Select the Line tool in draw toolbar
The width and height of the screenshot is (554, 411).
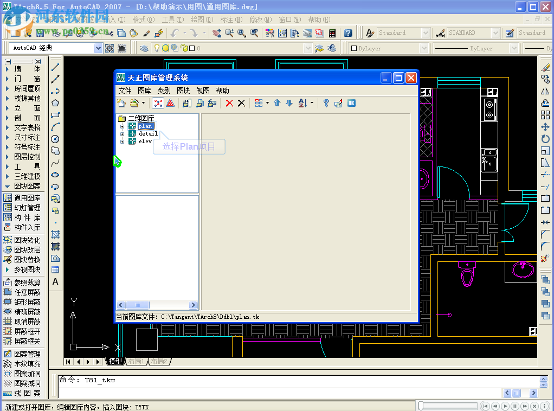click(x=55, y=67)
